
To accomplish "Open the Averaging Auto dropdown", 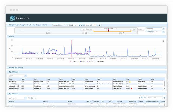I will pos(163,32).
